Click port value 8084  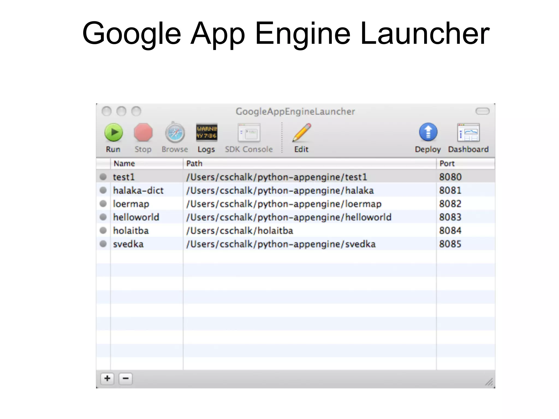pyautogui.click(x=450, y=231)
